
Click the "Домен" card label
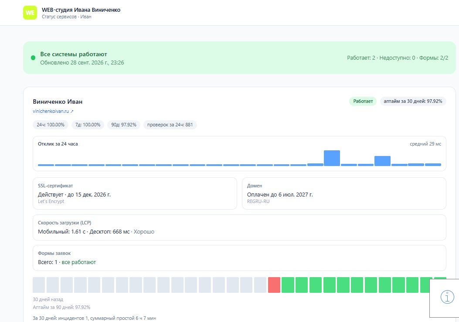(255, 186)
